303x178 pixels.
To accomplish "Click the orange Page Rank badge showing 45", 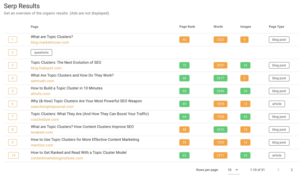I will (184, 39).
